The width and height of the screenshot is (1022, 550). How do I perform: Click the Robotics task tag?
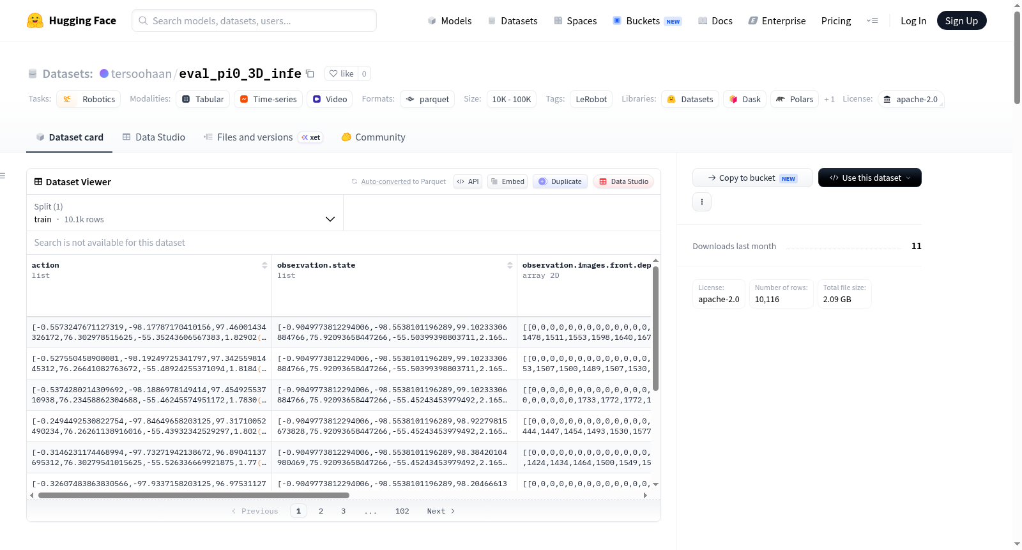coord(89,99)
